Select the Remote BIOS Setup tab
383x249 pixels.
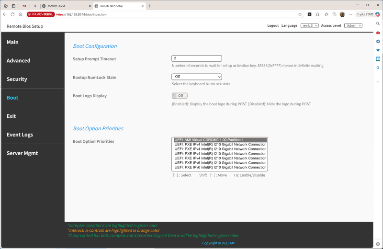119,6
